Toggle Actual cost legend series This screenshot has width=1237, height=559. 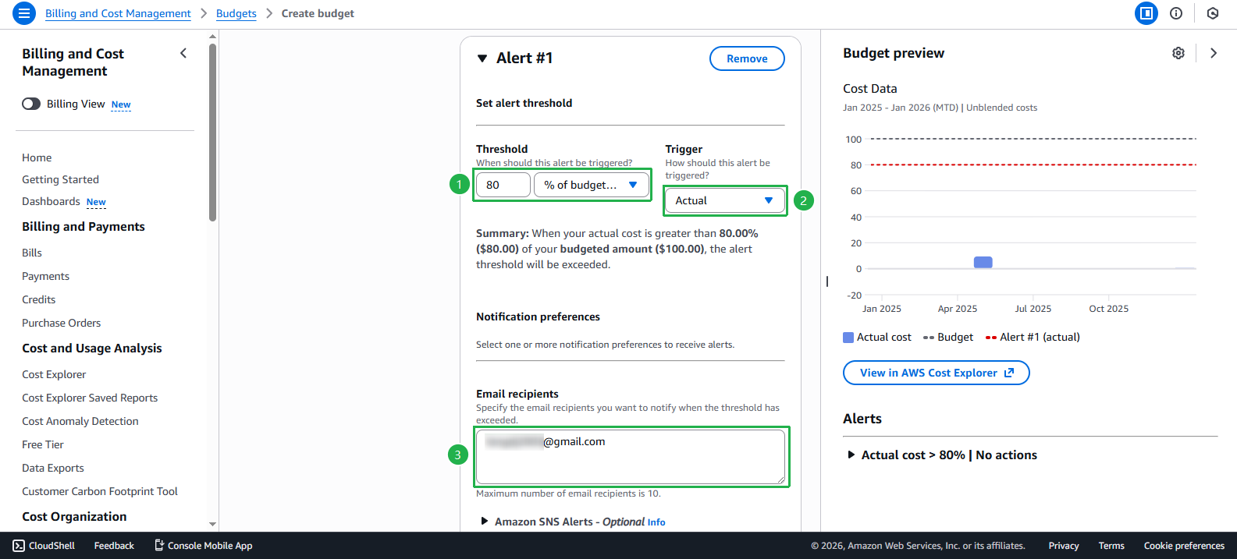(x=877, y=337)
